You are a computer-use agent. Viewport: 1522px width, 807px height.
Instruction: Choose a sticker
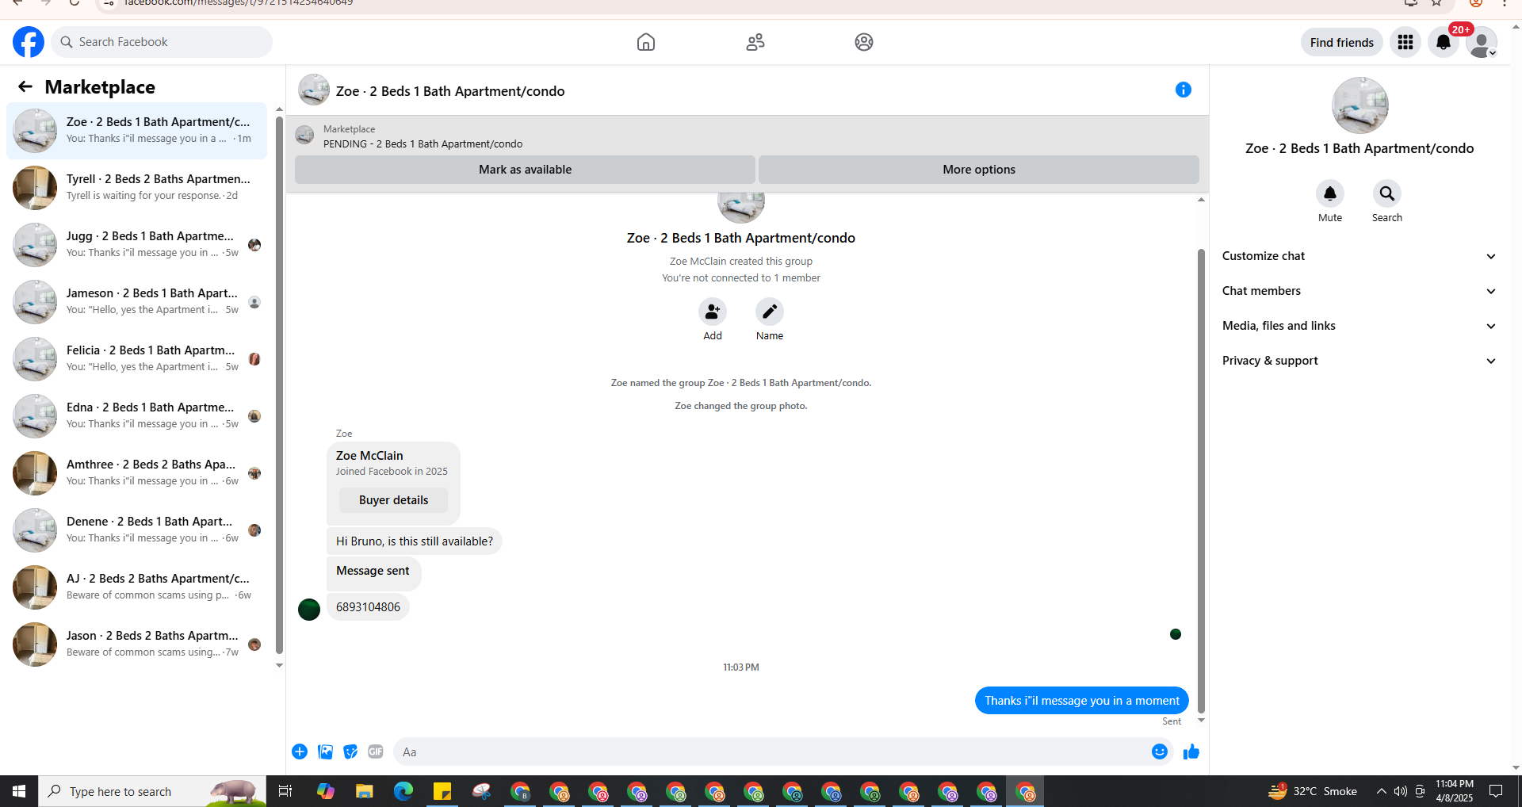pos(350,752)
